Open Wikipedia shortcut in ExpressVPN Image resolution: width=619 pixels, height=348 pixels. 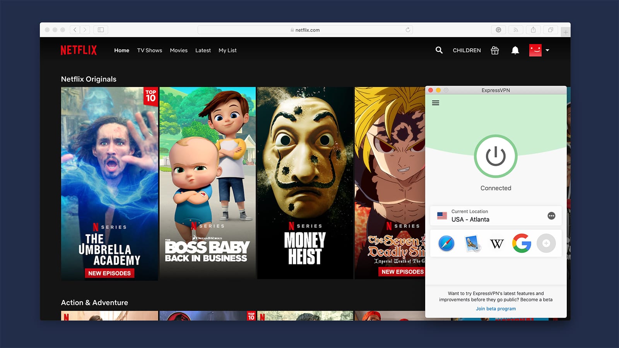[497, 244]
